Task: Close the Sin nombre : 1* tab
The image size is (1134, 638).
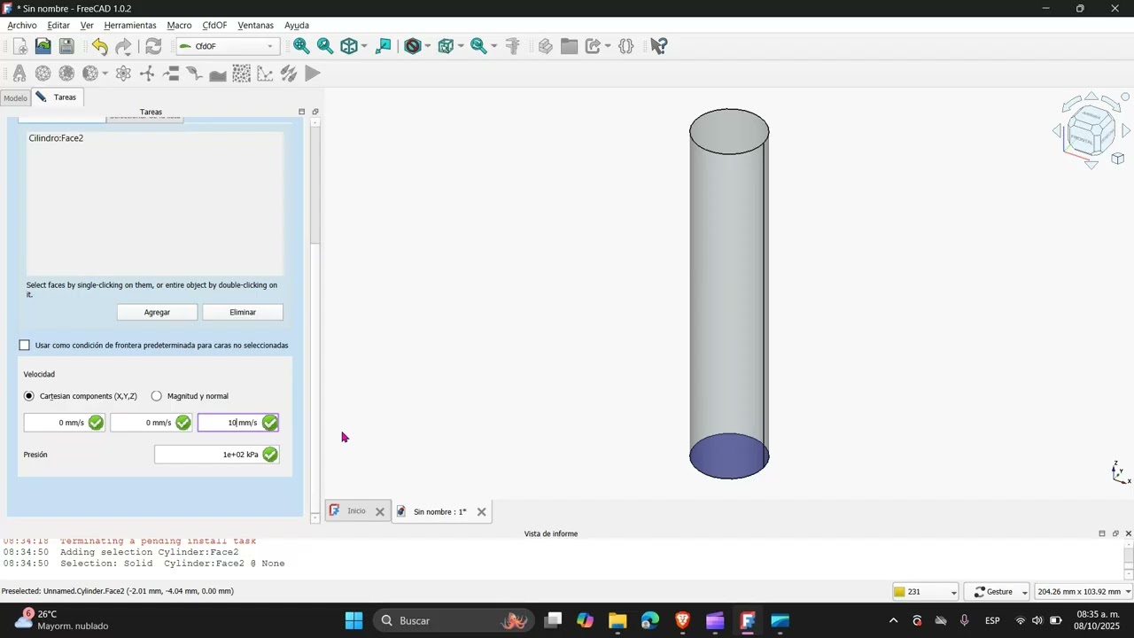Action: coord(481,512)
